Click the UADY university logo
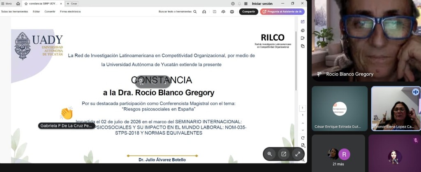421x172 pixels. coord(39,46)
